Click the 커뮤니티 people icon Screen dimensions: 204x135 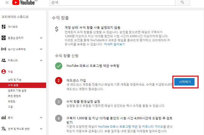(4, 60)
